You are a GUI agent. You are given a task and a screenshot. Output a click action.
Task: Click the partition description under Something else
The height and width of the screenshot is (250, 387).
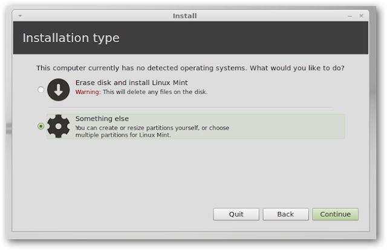152,131
